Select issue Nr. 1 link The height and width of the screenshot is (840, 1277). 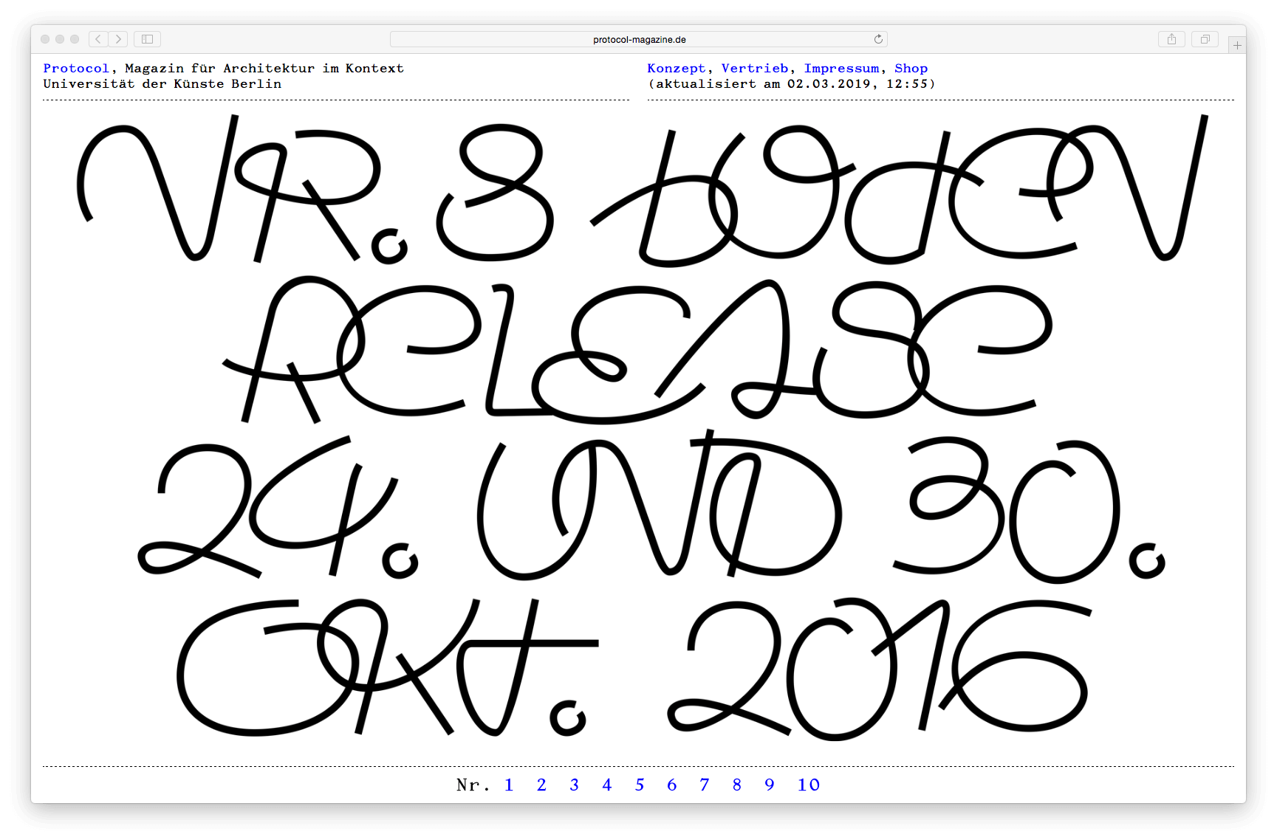coord(509,785)
